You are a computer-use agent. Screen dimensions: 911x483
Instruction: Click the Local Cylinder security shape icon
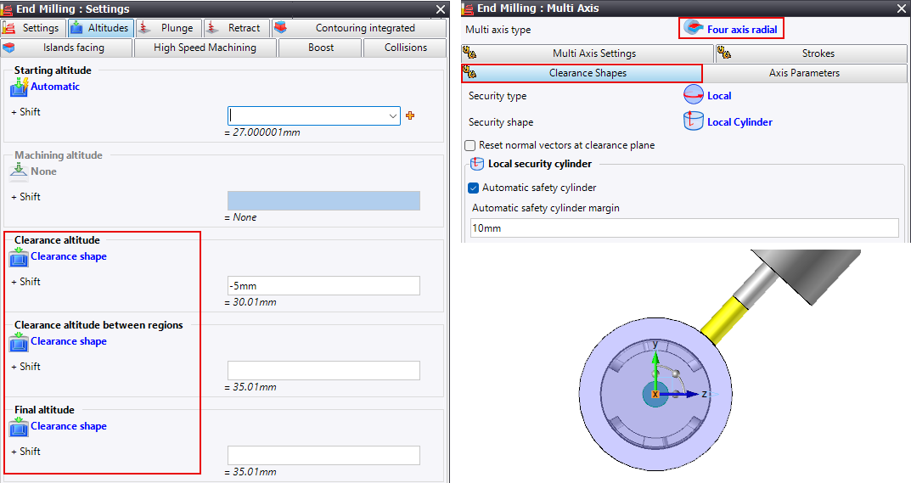[693, 121]
